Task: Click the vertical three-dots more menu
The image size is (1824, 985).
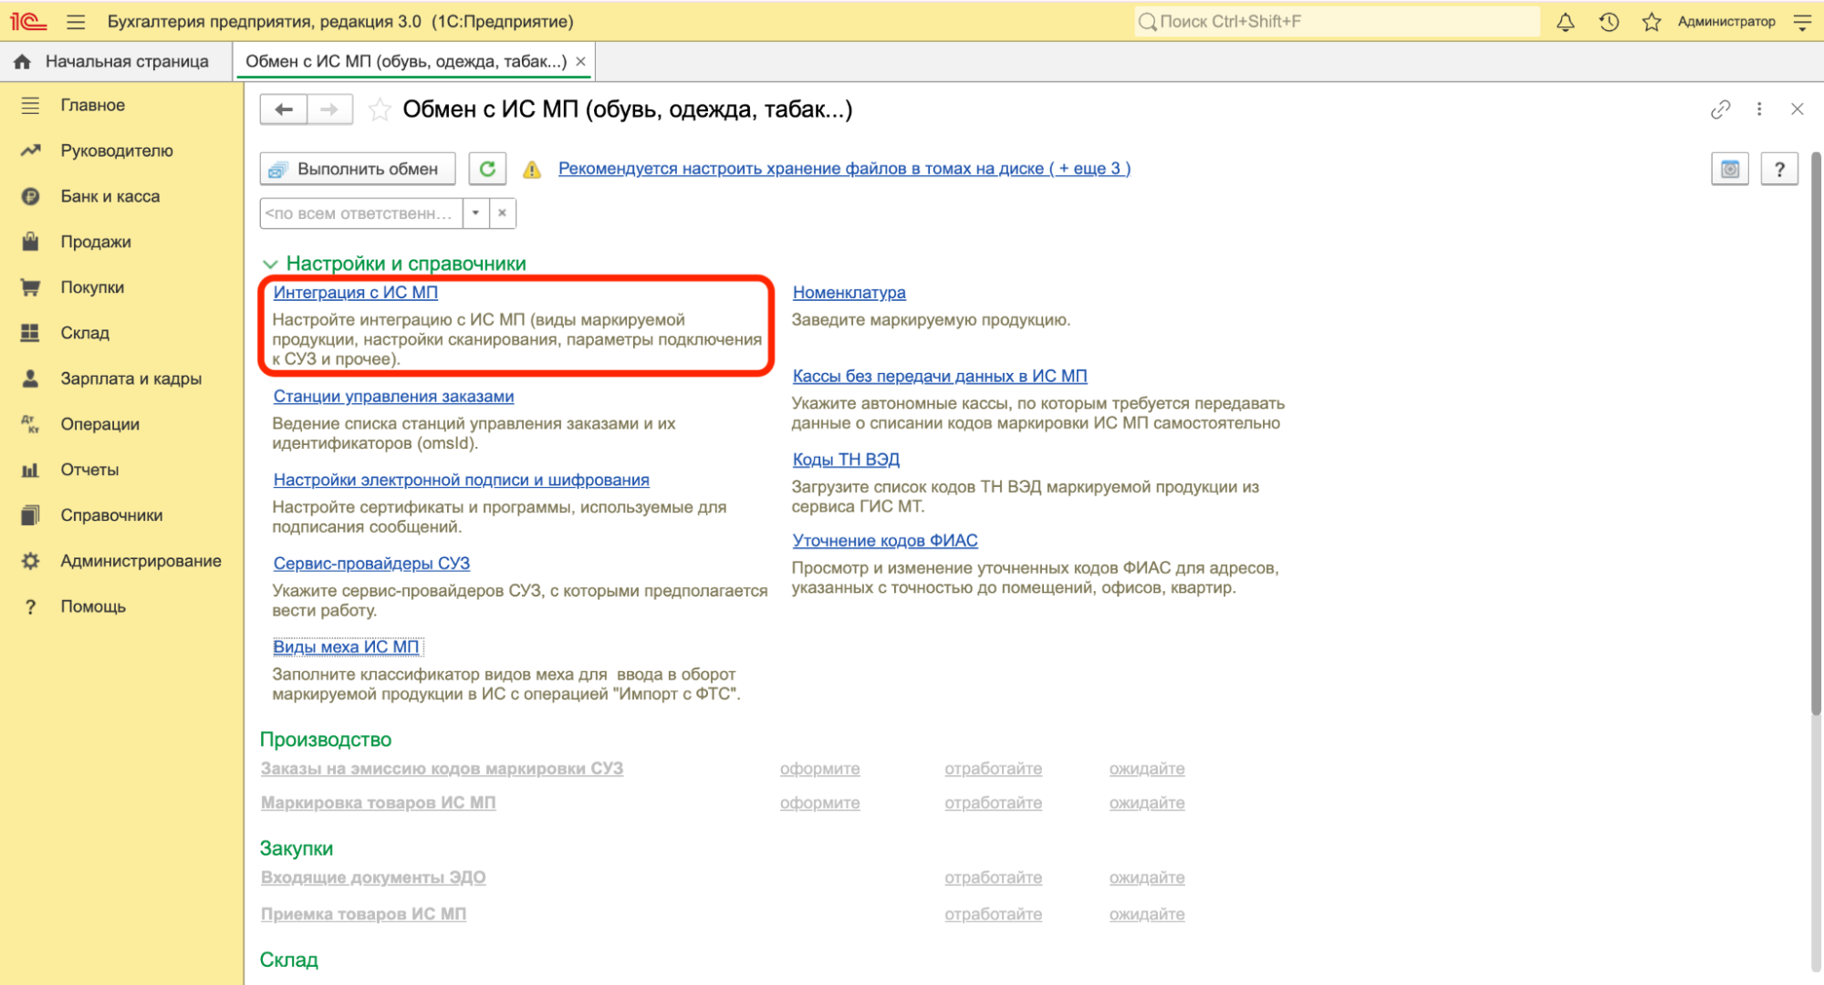Action: pyautogui.click(x=1759, y=109)
